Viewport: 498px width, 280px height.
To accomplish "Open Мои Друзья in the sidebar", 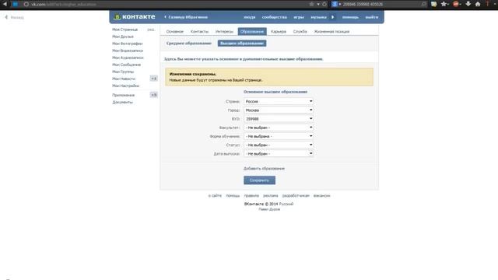I will [x=123, y=37].
